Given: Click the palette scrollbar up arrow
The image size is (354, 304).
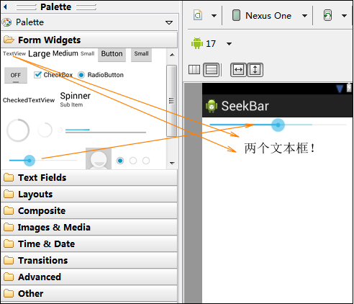Looking at the screenshot, I should click(172, 55).
